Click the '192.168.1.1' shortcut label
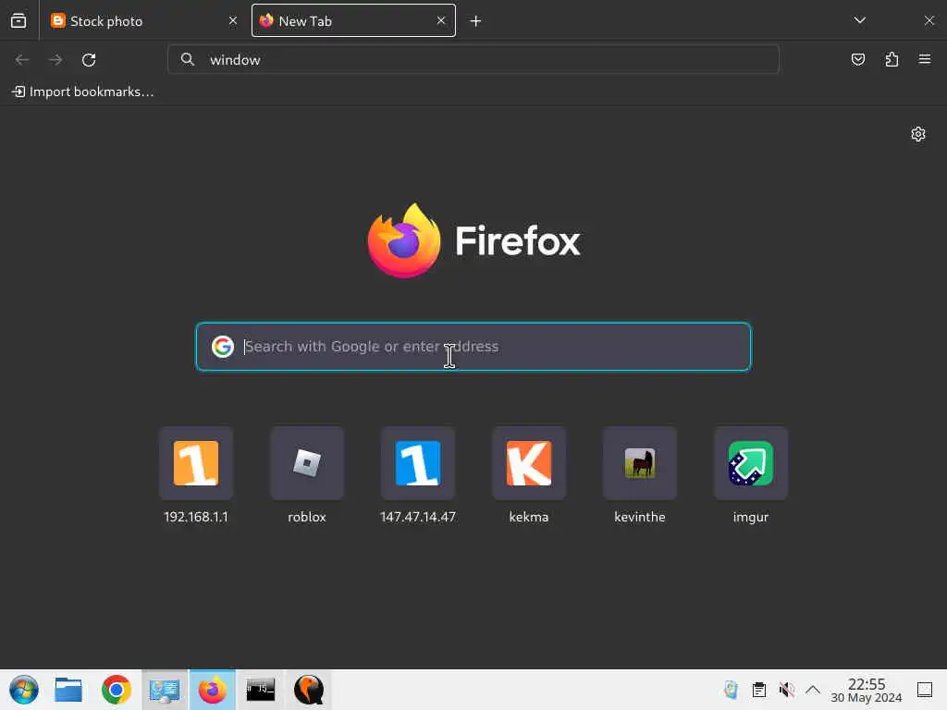This screenshot has width=947, height=710. [x=196, y=518]
